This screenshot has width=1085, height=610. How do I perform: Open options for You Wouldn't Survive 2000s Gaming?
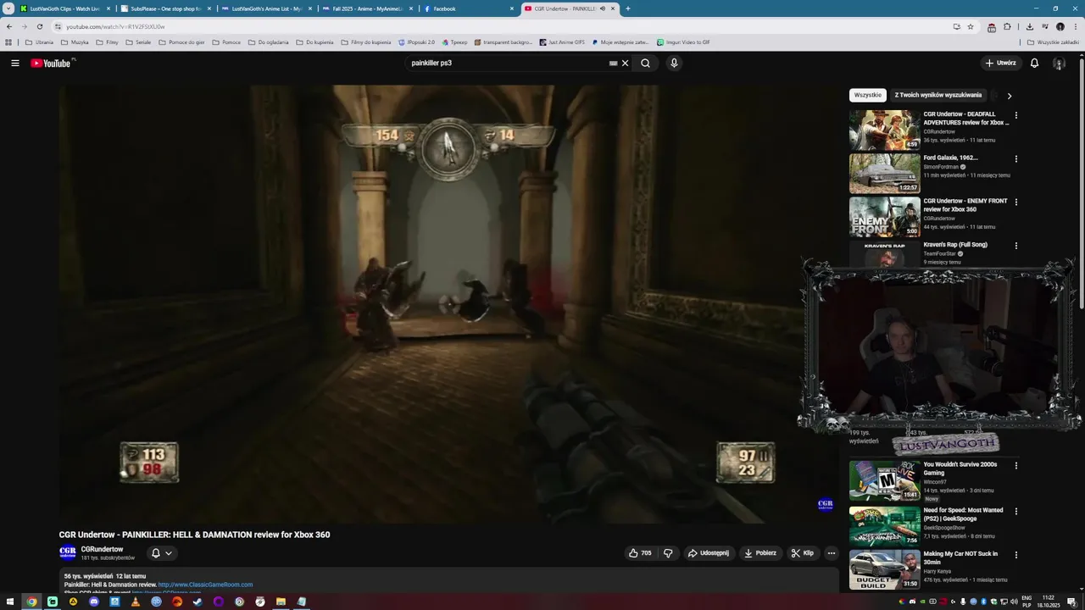pos(1016,466)
